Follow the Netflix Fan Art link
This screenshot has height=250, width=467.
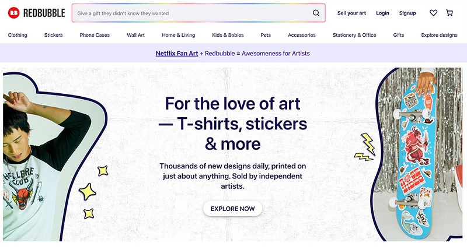tap(177, 54)
